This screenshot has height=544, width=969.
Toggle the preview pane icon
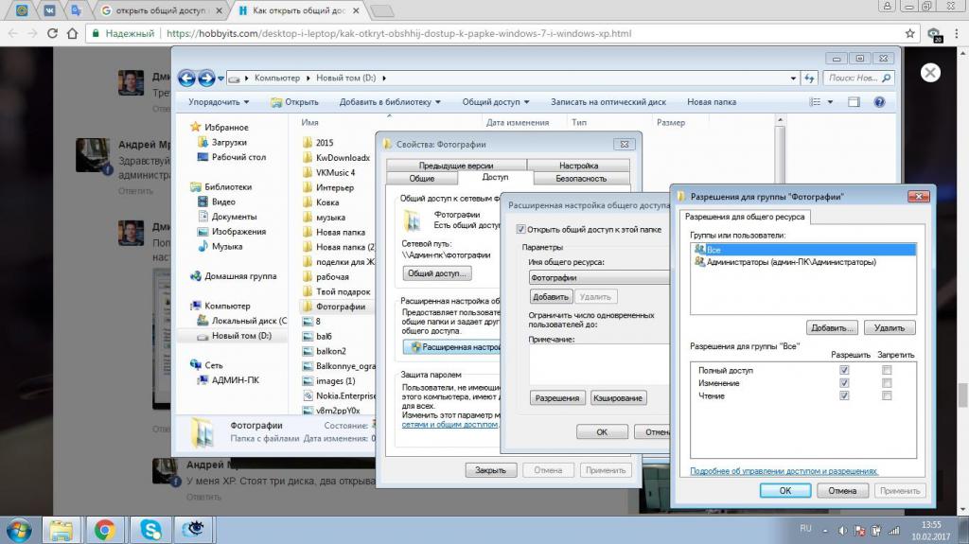click(x=854, y=102)
